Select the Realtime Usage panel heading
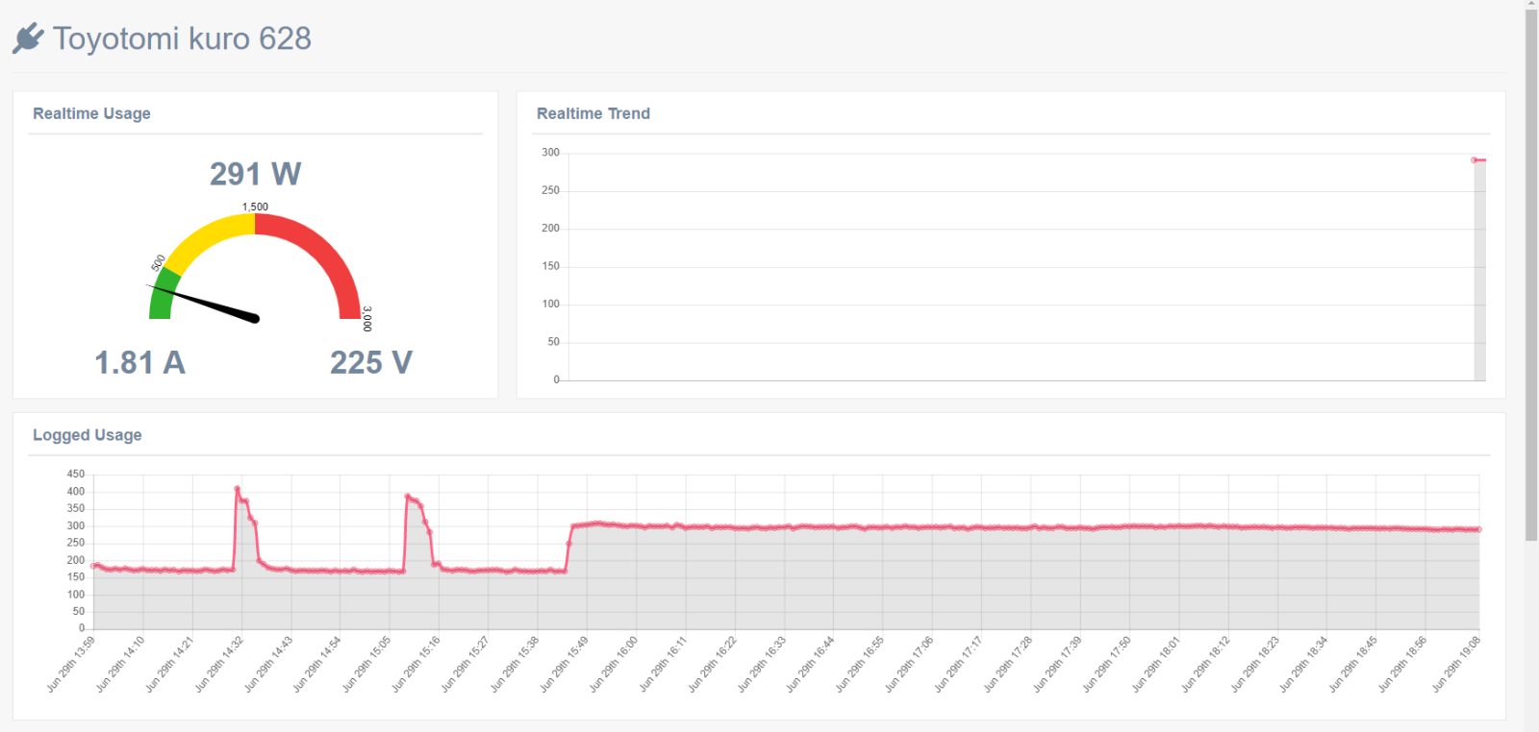The image size is (1539, 732). tap(91, 113)
